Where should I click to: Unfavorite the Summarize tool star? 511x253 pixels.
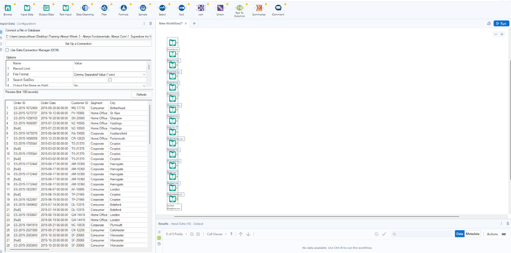click(x=266, y=4)
